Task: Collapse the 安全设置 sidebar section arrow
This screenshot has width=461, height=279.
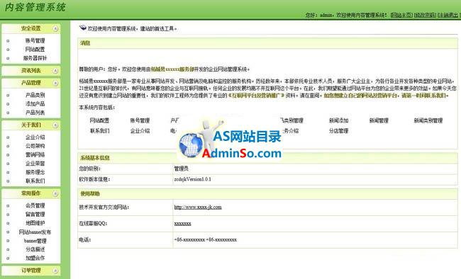Action: point(55,28)
